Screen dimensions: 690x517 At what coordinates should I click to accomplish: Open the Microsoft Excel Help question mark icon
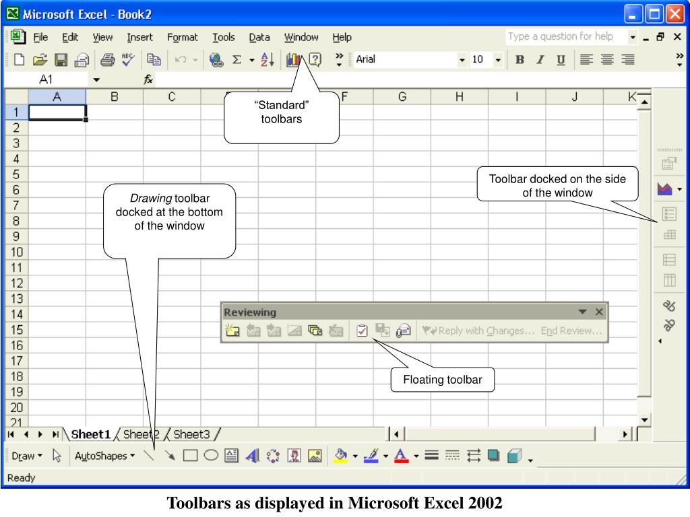[315, 59]
